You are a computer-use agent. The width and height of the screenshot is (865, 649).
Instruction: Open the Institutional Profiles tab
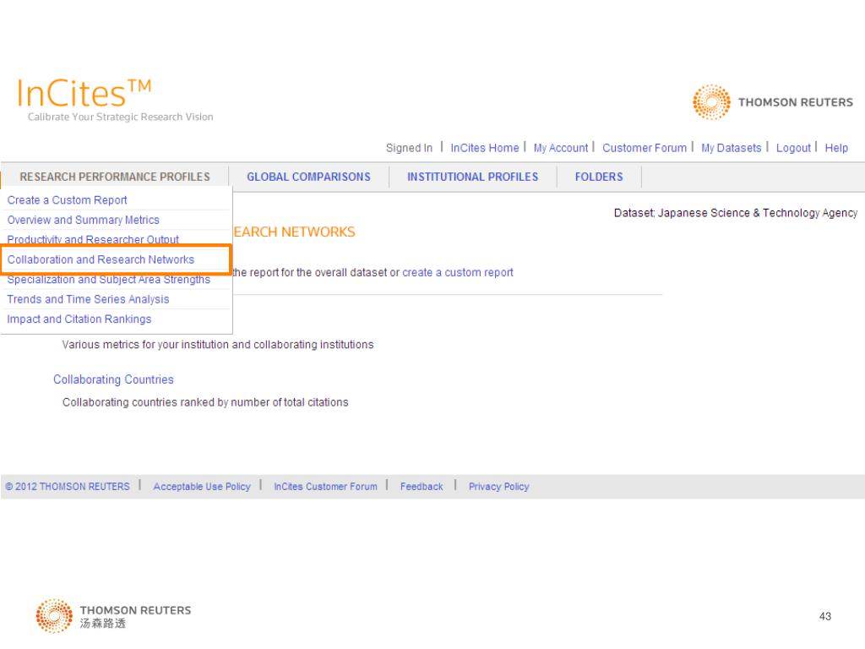click(473, 177)
